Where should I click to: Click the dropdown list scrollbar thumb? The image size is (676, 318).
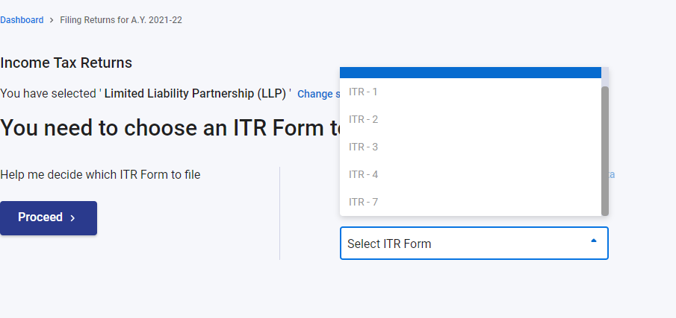click(x=605, y=149)
